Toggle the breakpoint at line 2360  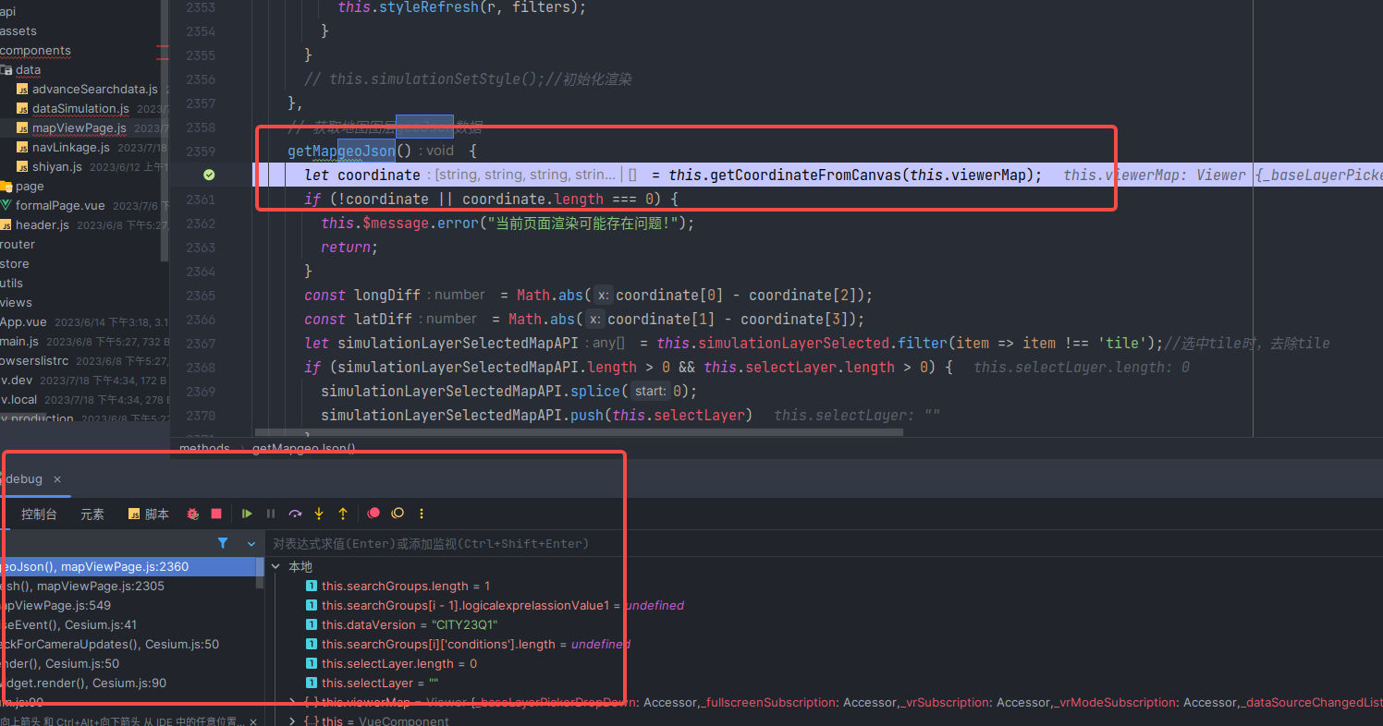point(209,175)
